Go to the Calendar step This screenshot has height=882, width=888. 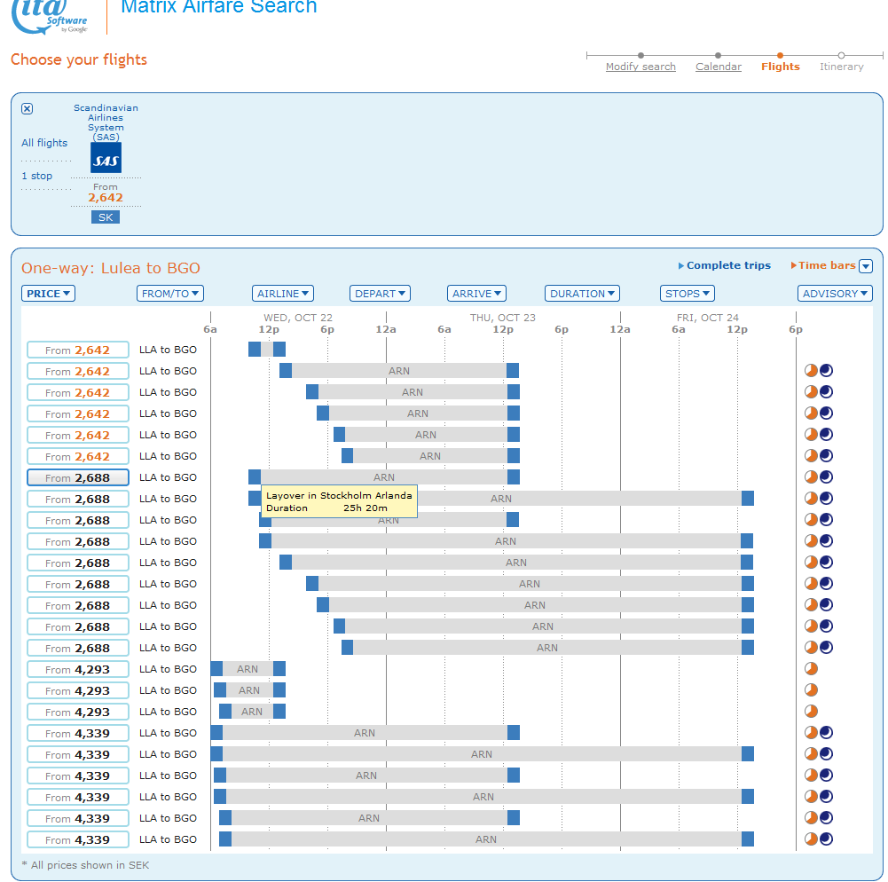tap(718, 67)
